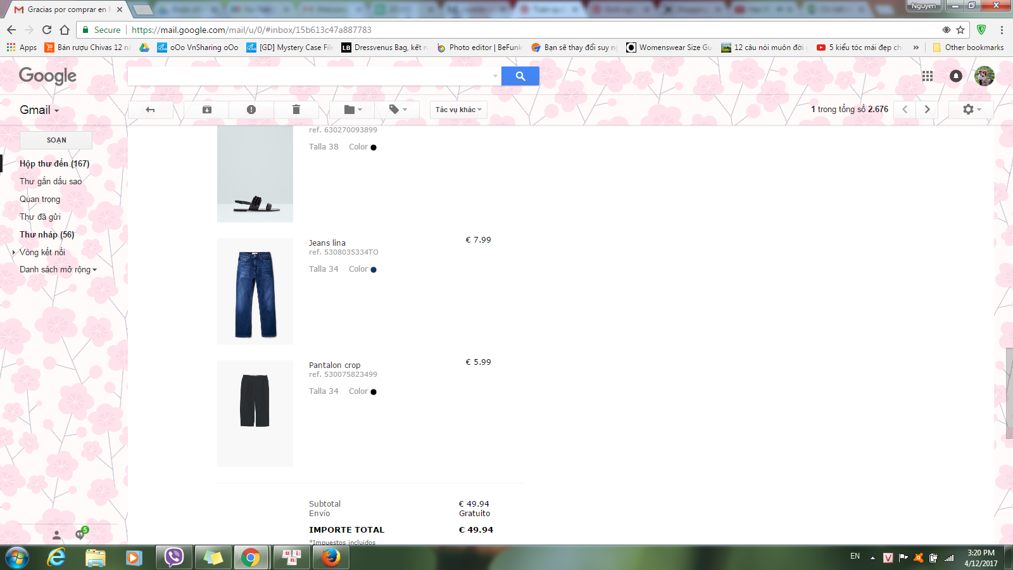Image resolution: width=1013 pixels, height=570 pixels.
Task: Open Google notifications bell
Action: 956,76
